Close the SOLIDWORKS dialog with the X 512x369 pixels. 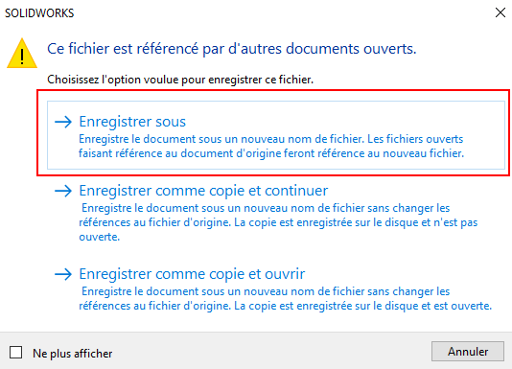(x=500, y=12)
